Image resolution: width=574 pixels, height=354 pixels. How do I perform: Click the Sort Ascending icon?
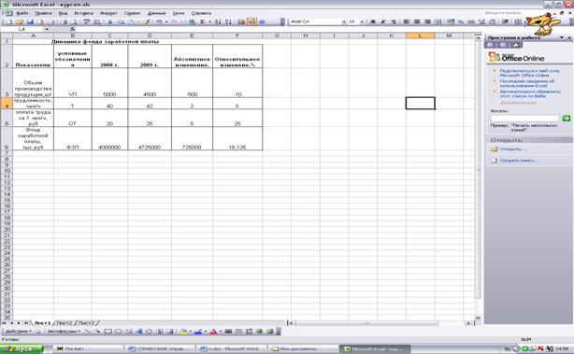pos(218,21)
